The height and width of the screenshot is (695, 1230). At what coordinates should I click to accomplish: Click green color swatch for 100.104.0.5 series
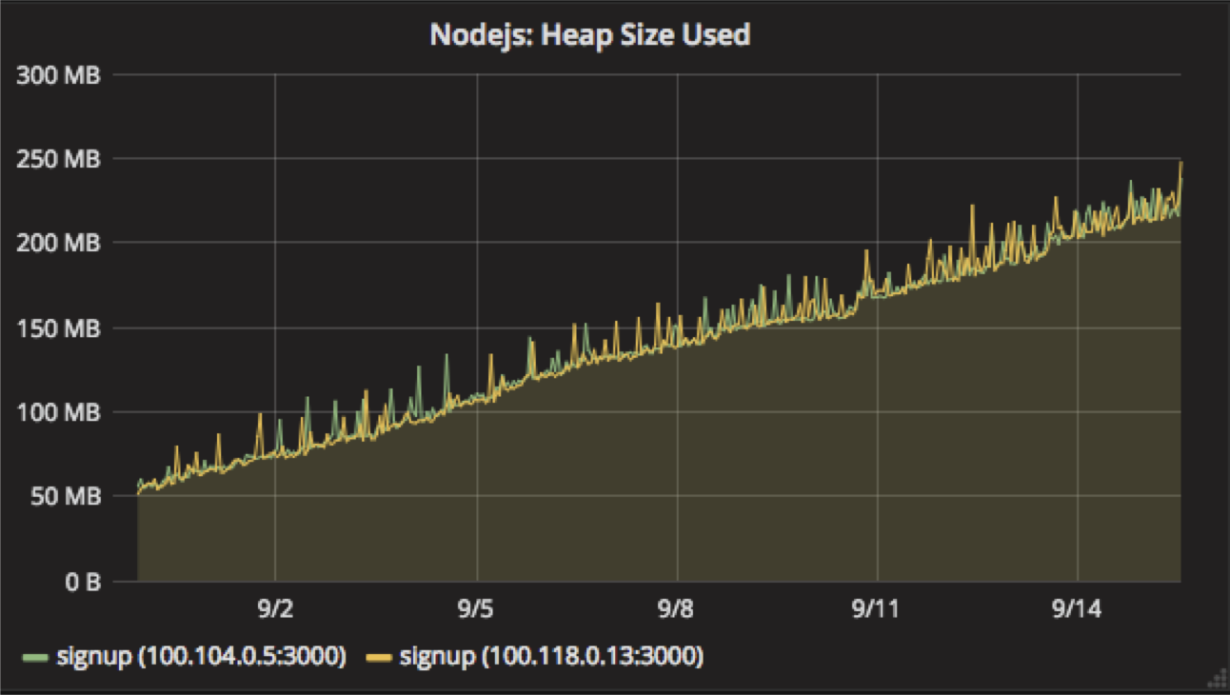click(35, 657)
